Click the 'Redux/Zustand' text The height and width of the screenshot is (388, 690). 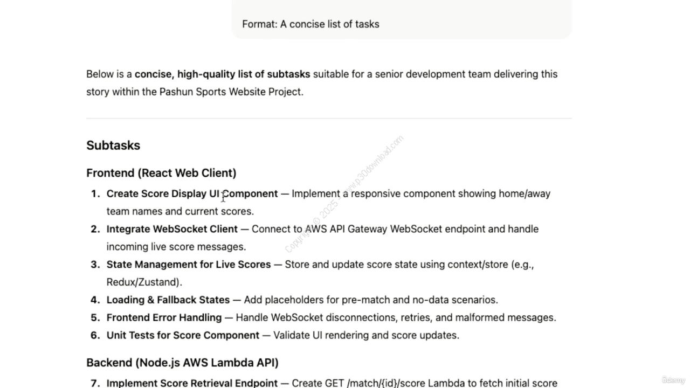click(143, 282)
